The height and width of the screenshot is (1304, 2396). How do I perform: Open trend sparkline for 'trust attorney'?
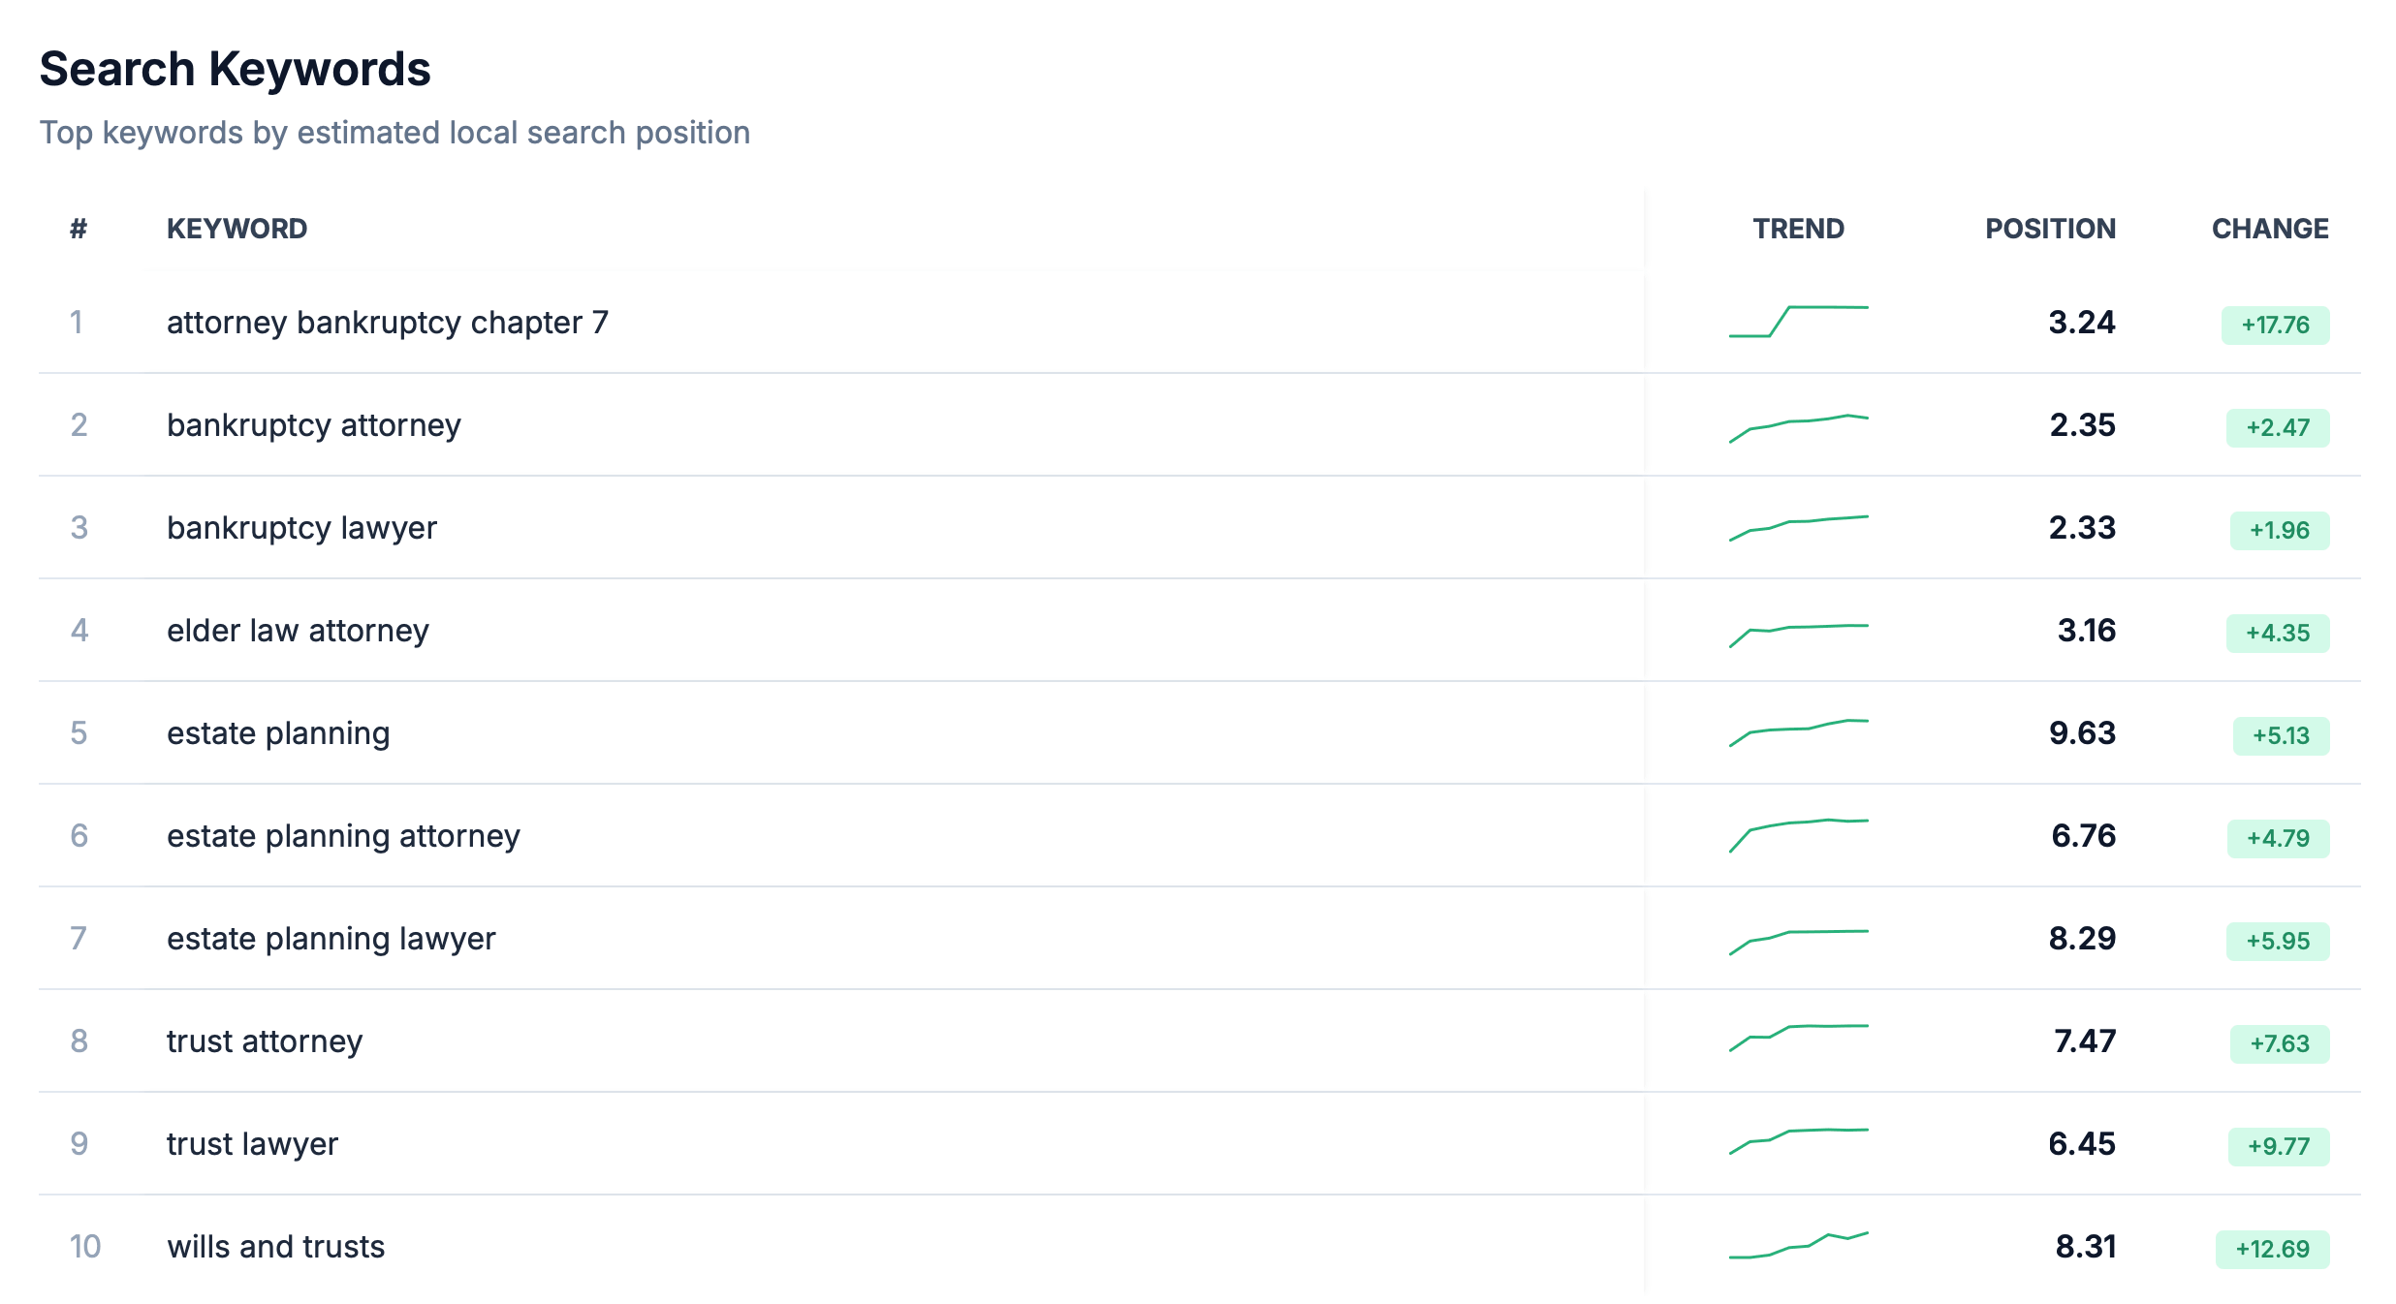pyautogui.click(x=1799, y=1038)
